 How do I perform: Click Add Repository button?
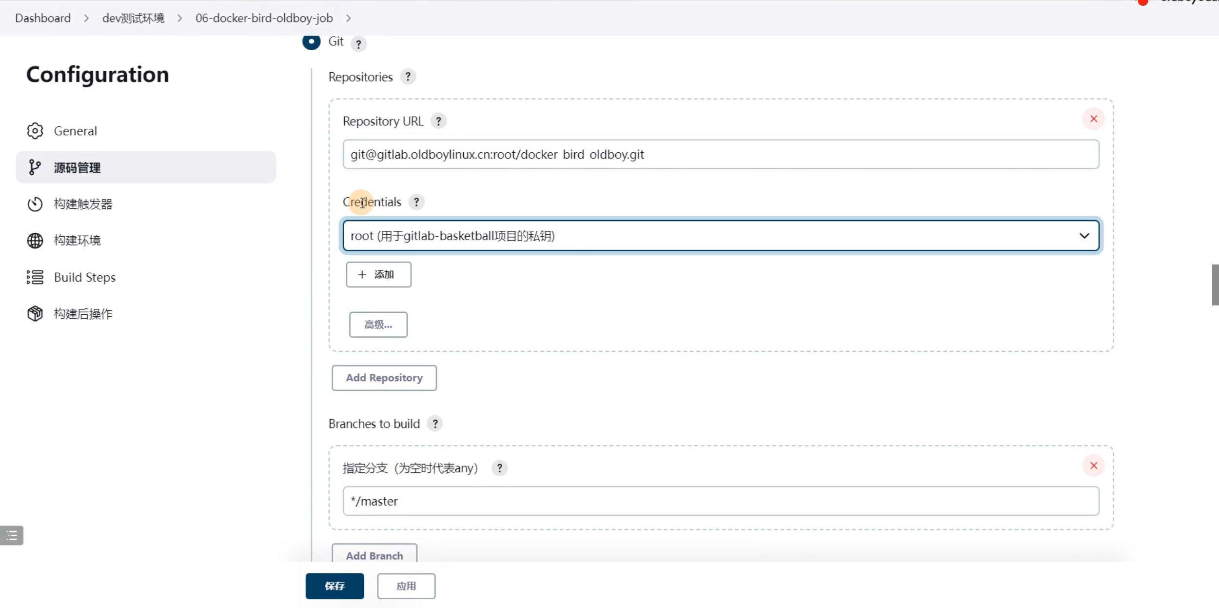pos(384,378)
